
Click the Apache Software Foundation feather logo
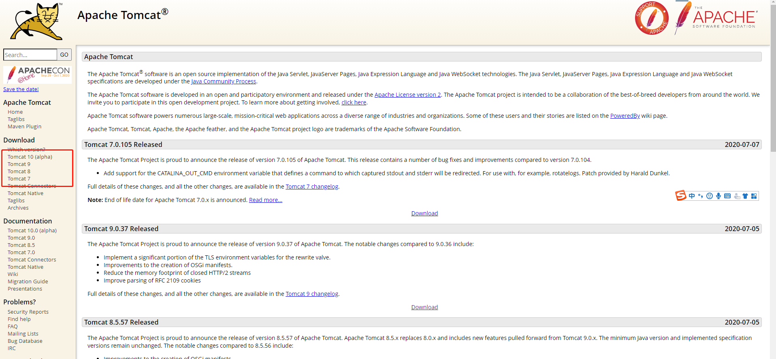(x=716, y=18)
